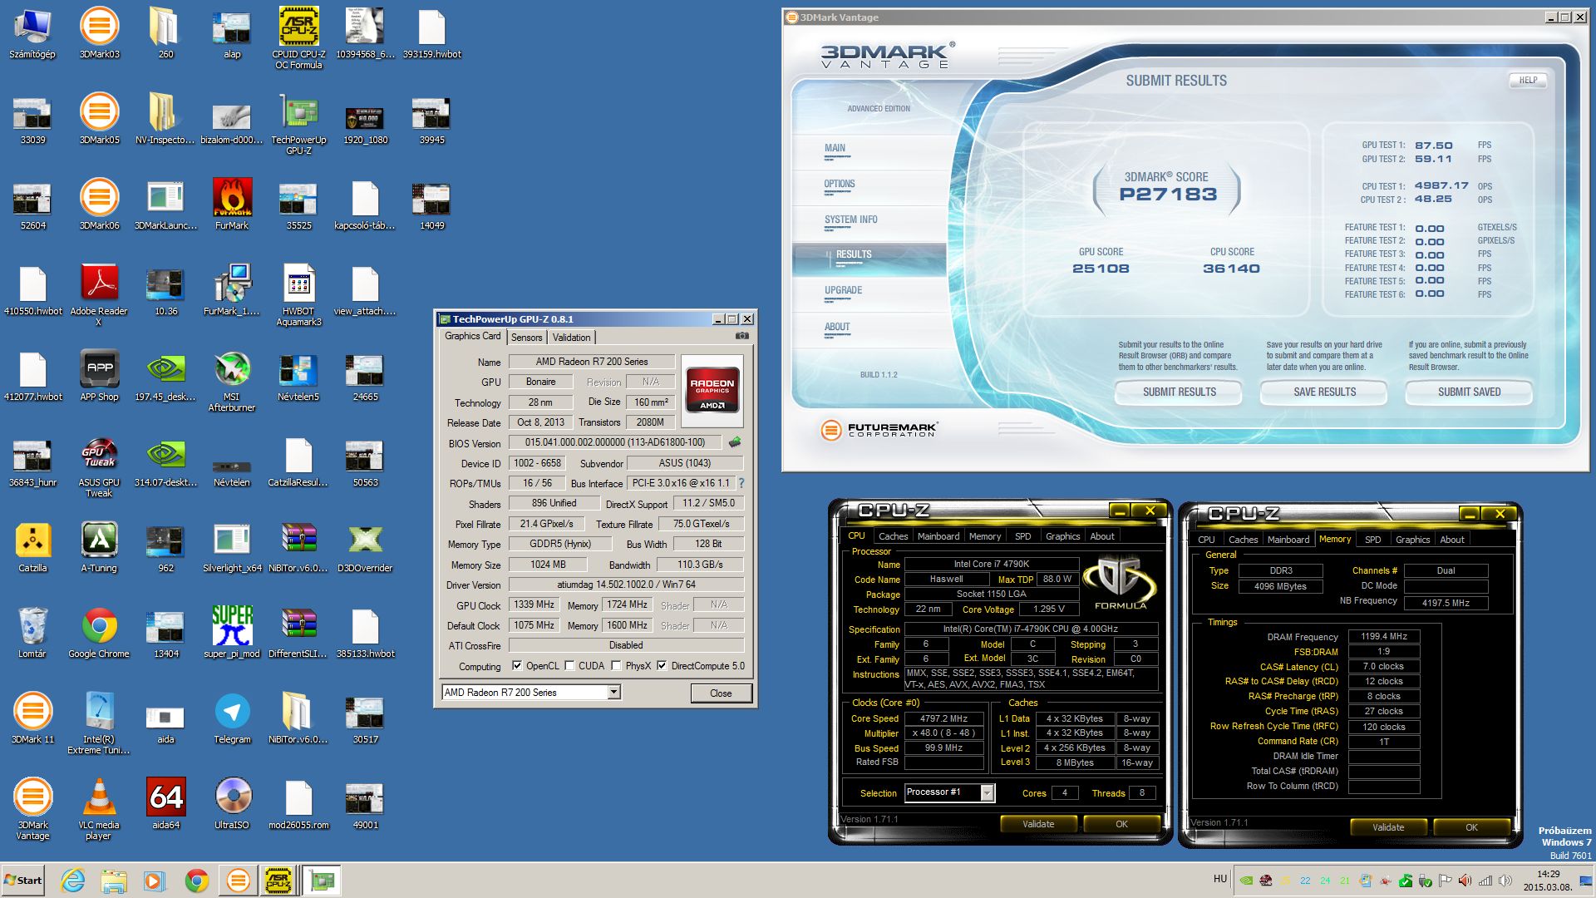Image resolution: width=1596 pixels, height=898 pixels.
Task: Click Validate in left CPU-Z window
Action: (1038, 824)
